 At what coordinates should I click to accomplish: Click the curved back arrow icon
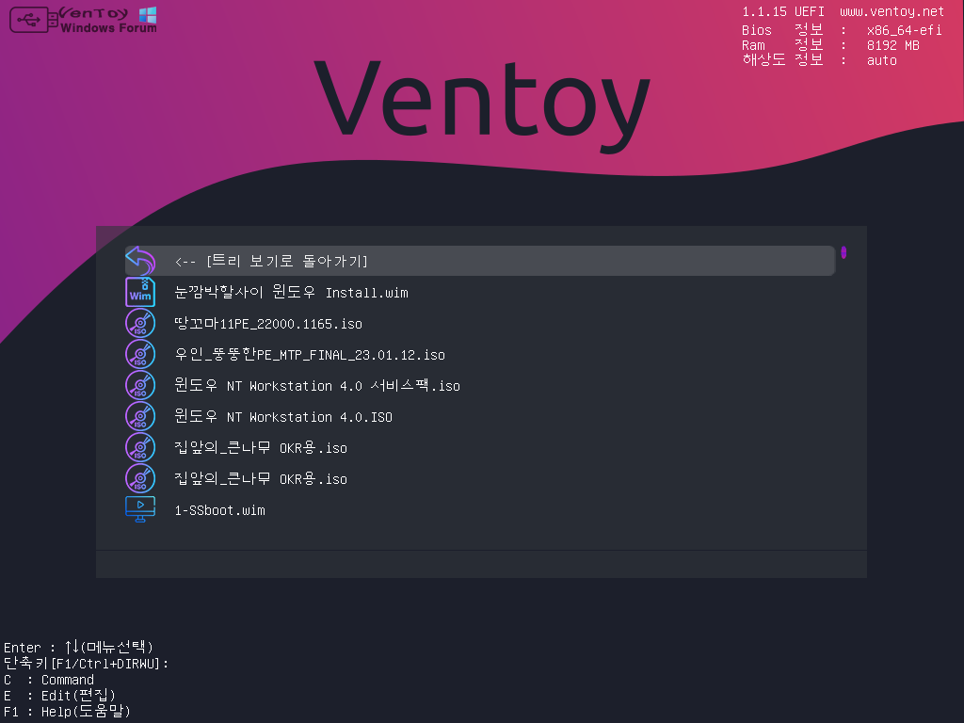click(x=140, y=261)
